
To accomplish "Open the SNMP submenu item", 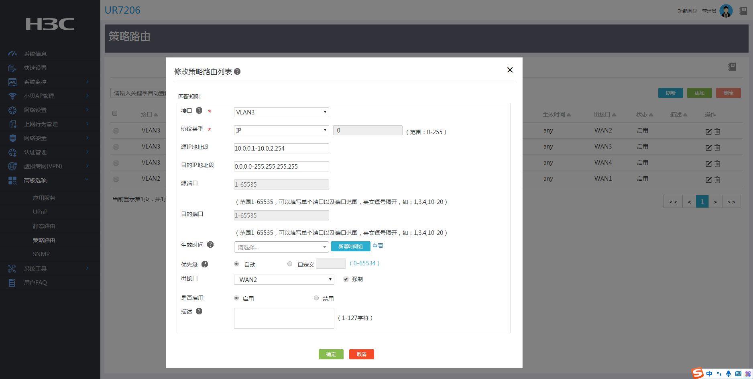I will pyautogui.click(x=41, y=254).
